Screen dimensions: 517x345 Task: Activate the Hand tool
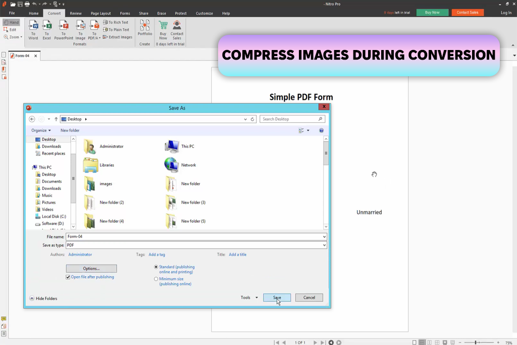click(12, 22)
